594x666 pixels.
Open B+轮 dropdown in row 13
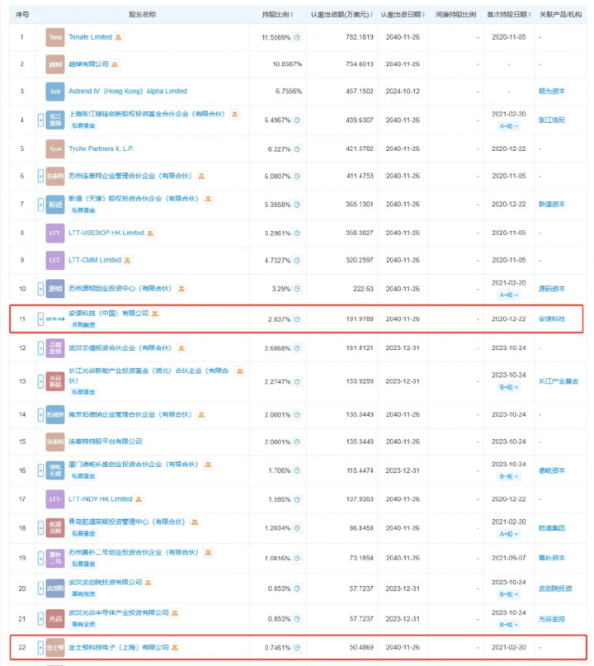pos(509,387)
